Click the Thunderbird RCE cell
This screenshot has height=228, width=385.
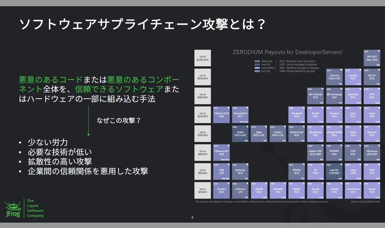tap(240, 115)
